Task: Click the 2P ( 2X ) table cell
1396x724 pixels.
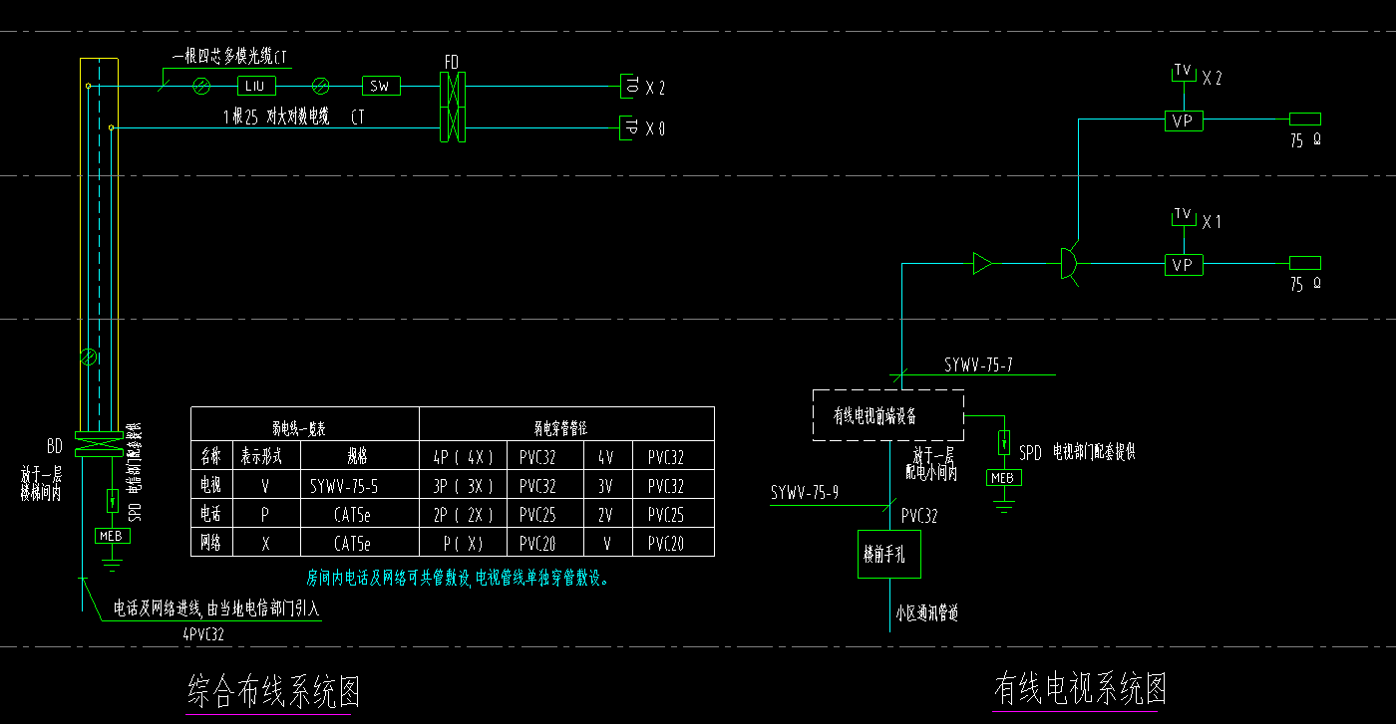Action: pyautogui.click(x=464, y=516)
